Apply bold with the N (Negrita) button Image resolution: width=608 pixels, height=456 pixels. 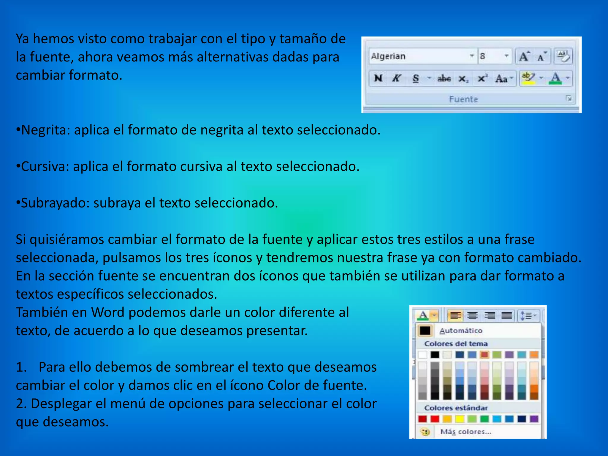(x=378, y=78)
